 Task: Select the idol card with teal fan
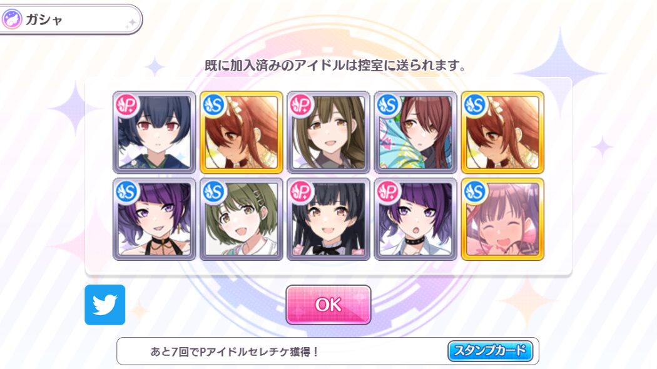pos(415,132)
